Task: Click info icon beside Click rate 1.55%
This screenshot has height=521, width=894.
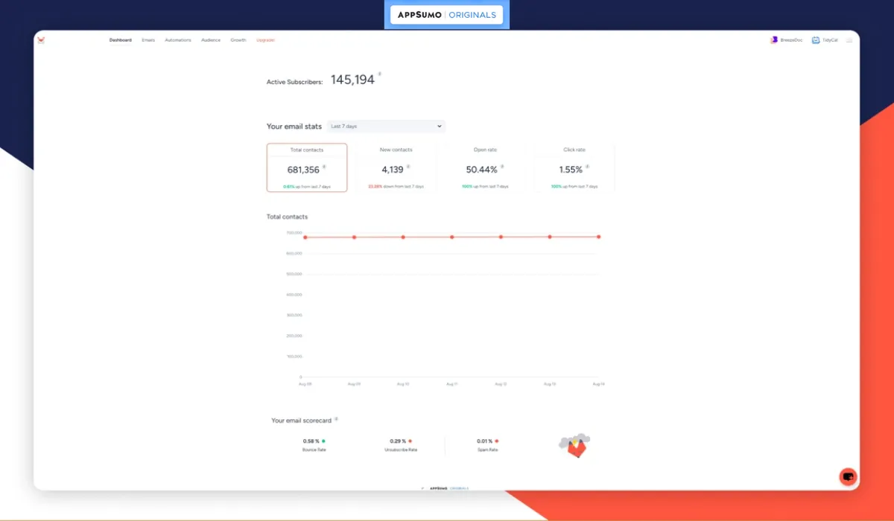Action: [587, 167]
